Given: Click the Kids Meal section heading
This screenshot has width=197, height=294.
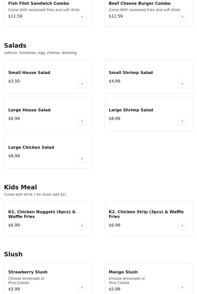Looking at the screenshot, I should pyautogui.click(x=20, y=187).
